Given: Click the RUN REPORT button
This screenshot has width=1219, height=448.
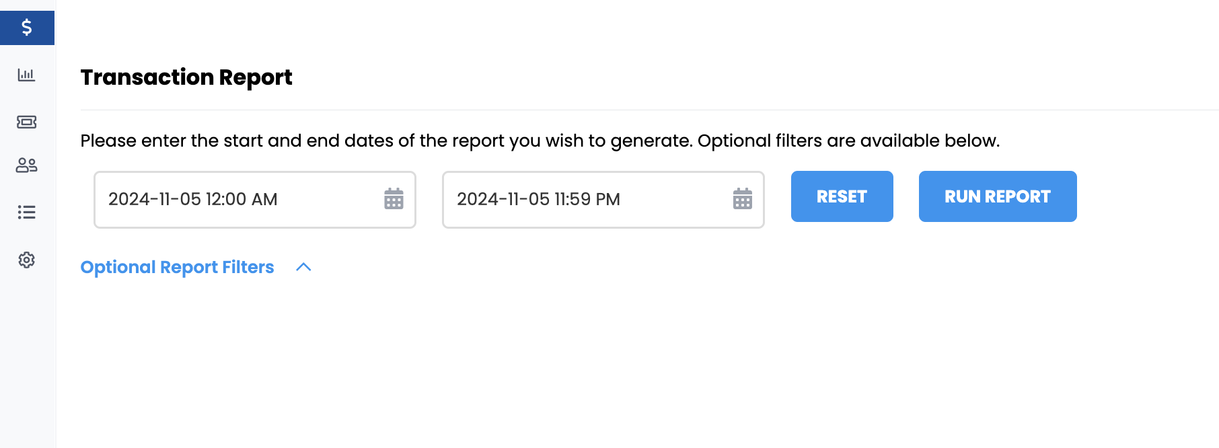Looking at the screenshot, I should 998,196.
